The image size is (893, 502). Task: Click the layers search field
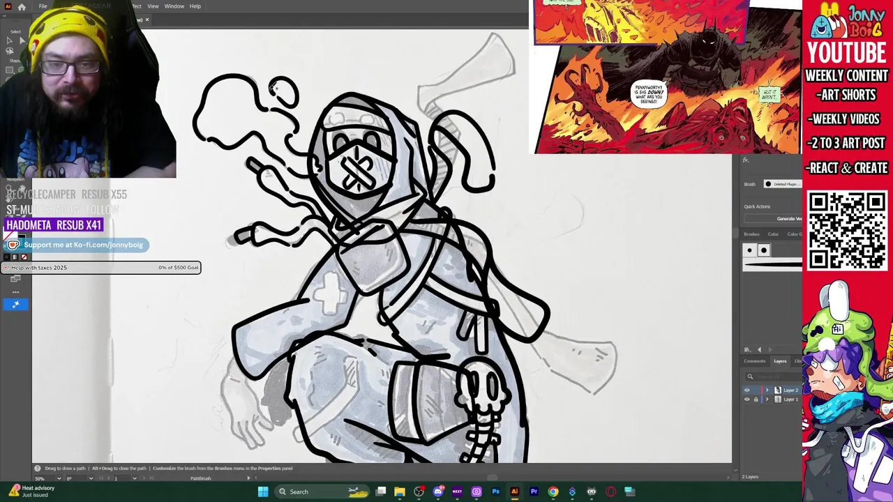pos(773,377)
